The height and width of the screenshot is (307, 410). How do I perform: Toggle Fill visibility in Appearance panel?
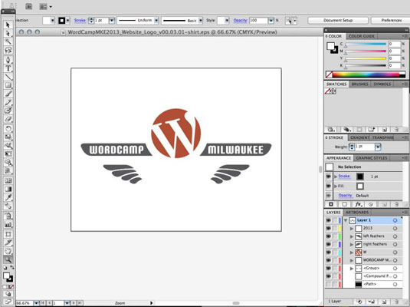[329, 186]
